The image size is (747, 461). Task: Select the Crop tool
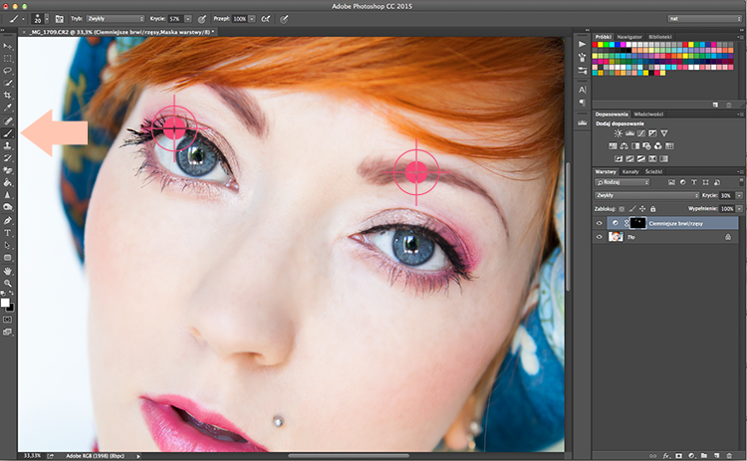[8, 96]
